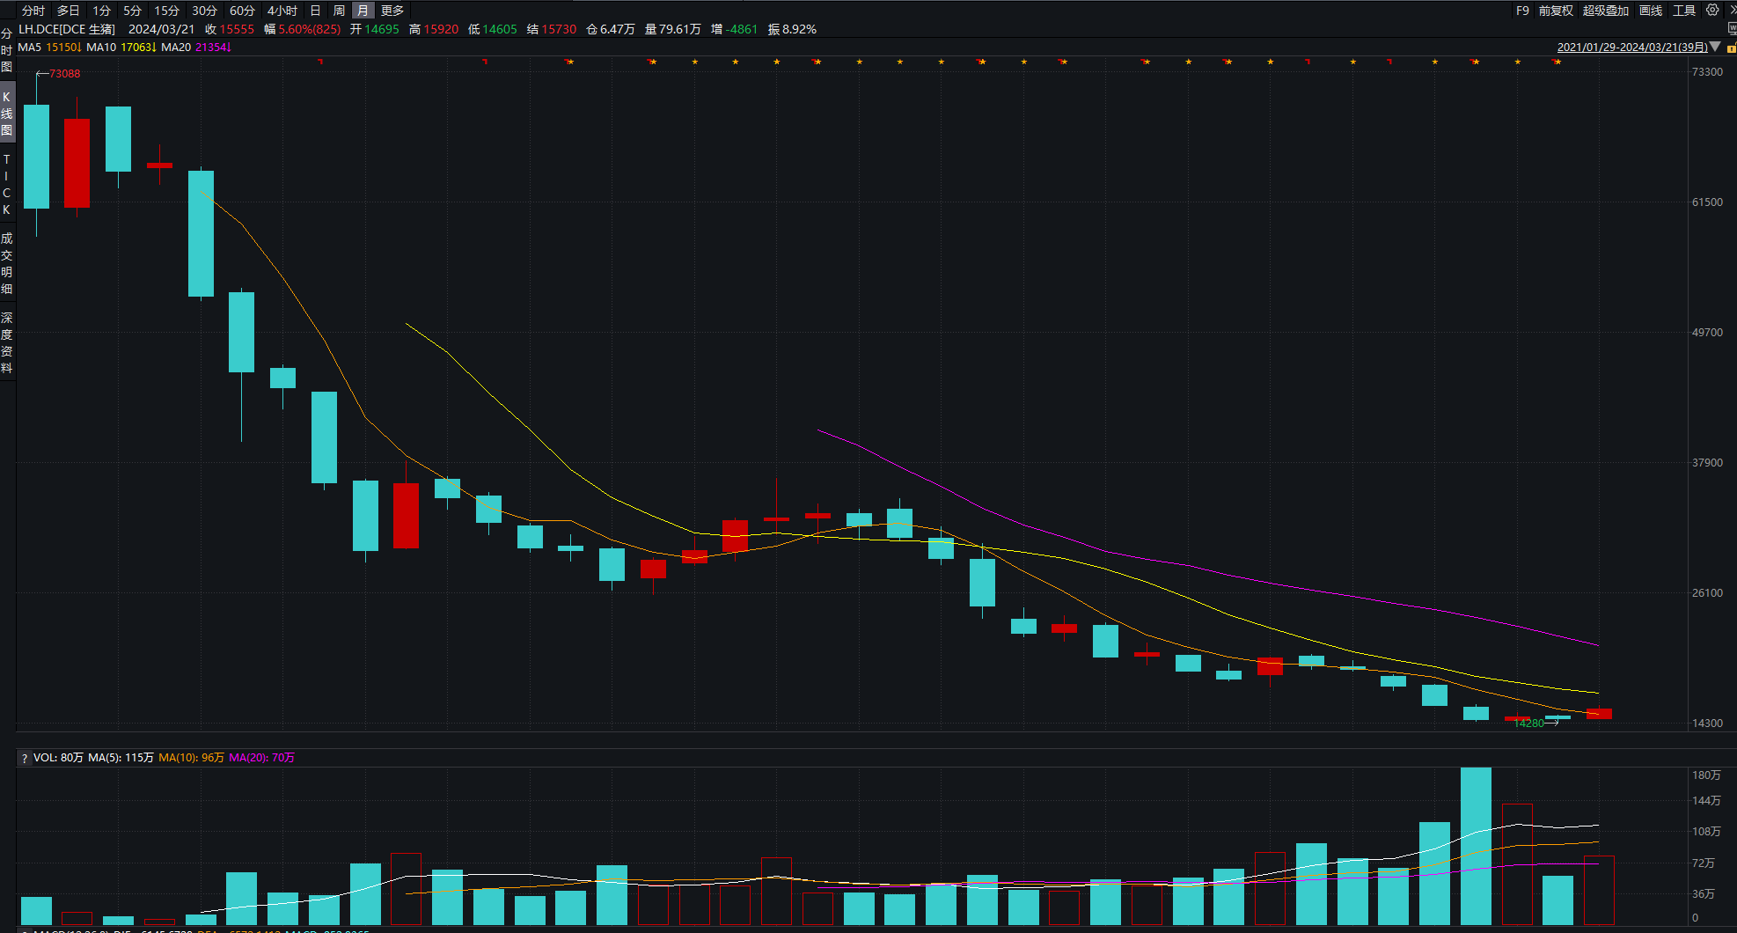Open the settings gear icon
1737x933 pixels.
click(x=1712, y=11)
